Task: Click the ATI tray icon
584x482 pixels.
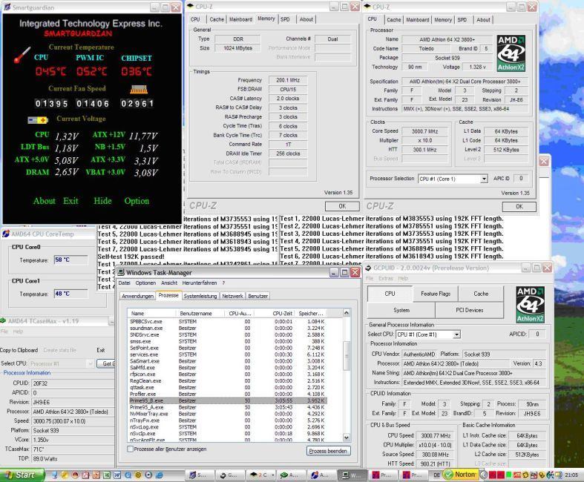Action: (517, 475)
